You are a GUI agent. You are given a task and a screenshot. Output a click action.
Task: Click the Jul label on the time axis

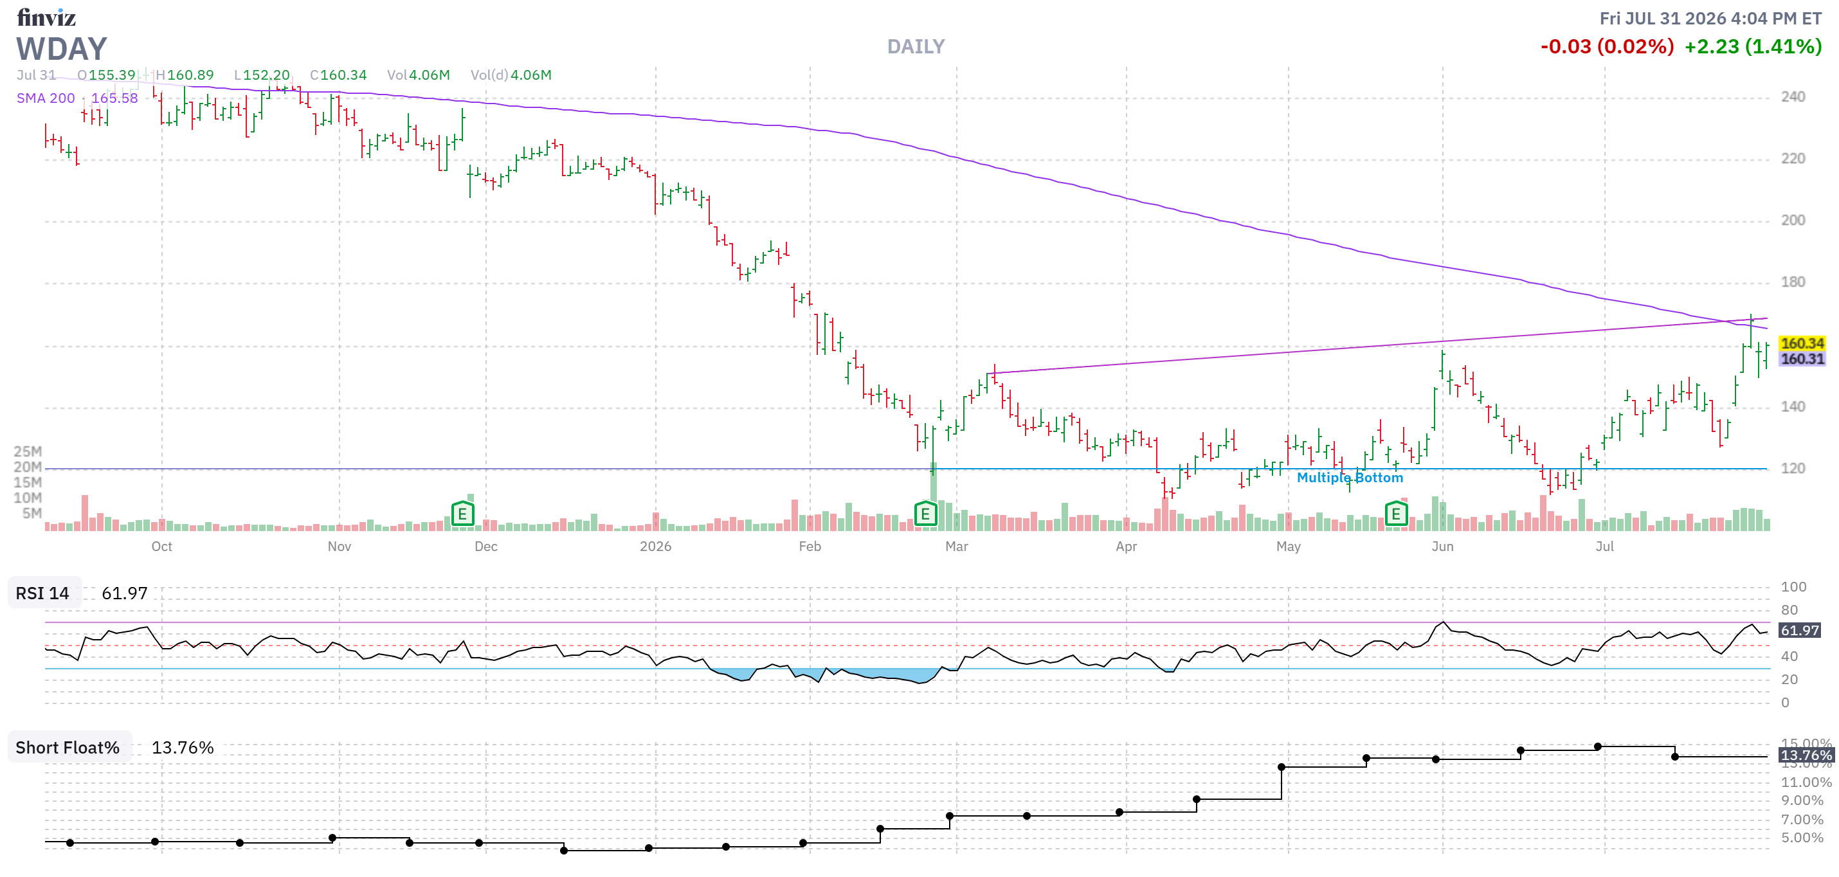click(x=1604, y=546)
